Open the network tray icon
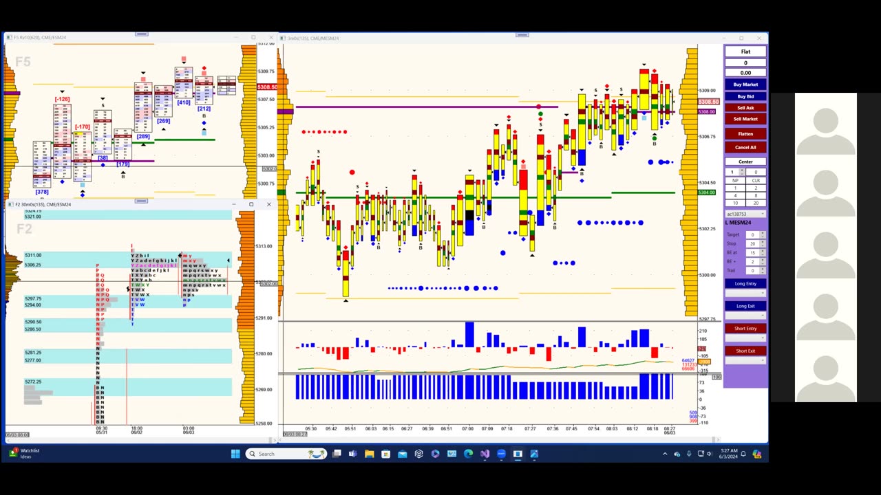The width and height of the screenshot is (881, 495). 701,454
